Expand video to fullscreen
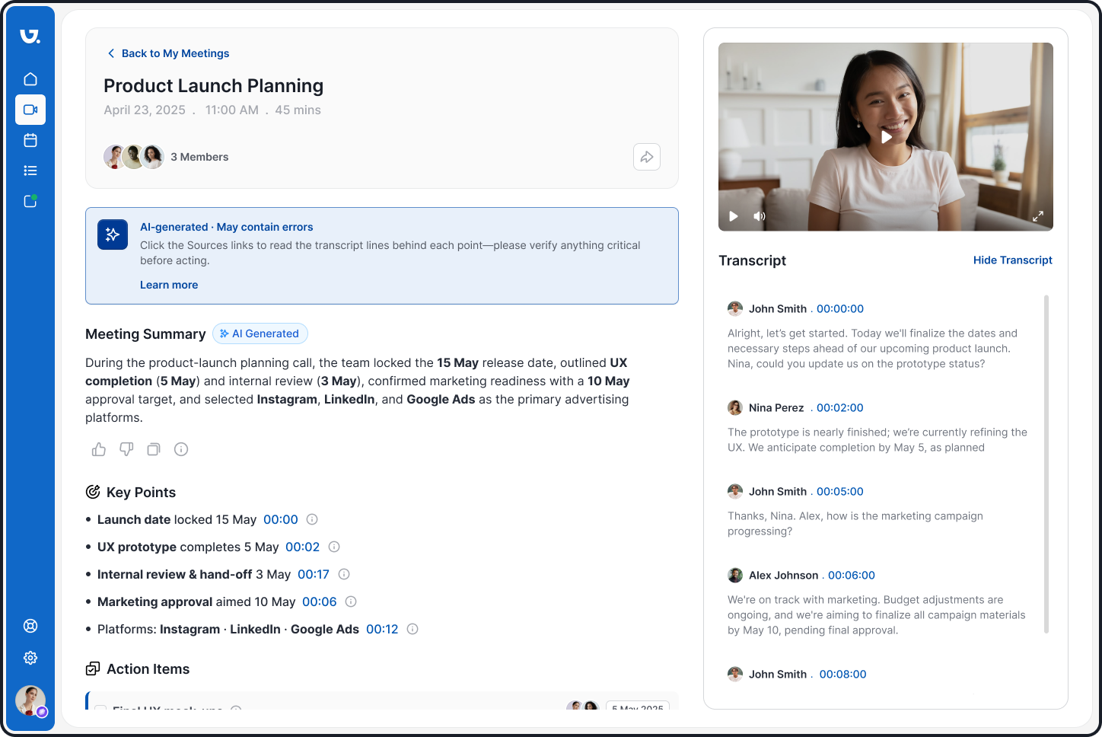1102x737 pixels. 1037,216
